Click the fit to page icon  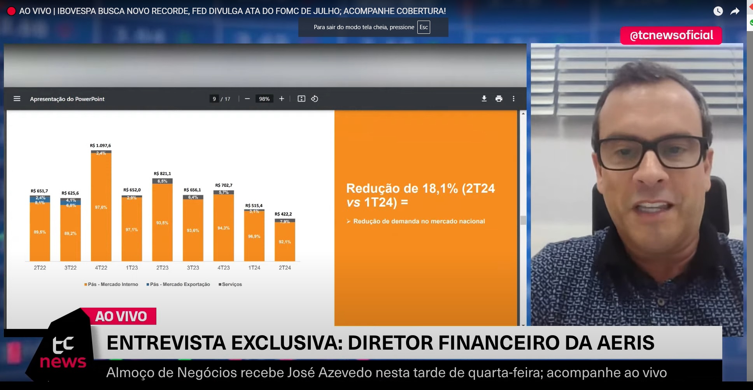click(301, 99)
